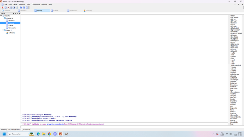This screenshot has height=137, width=244.
Task: Close the Treebar panel
Action: (19, 13)
